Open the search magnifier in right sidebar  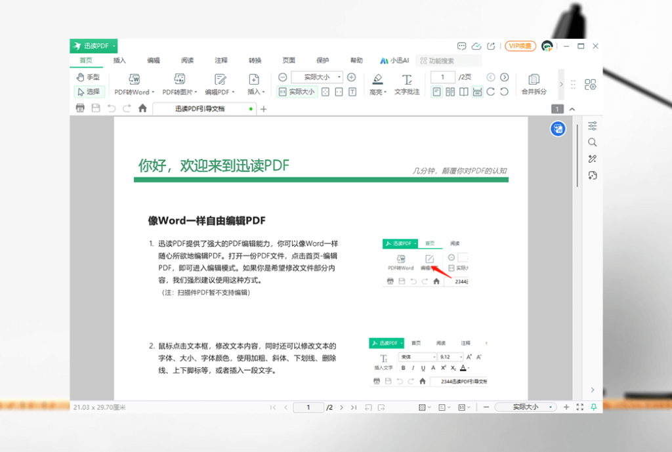coord(593,142)
